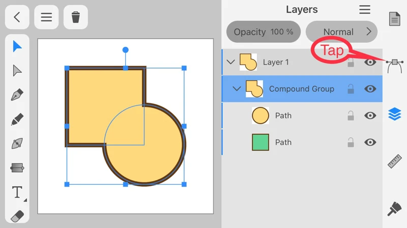
Task: Go back with the arrow button
Action: [x=17, y=17]
